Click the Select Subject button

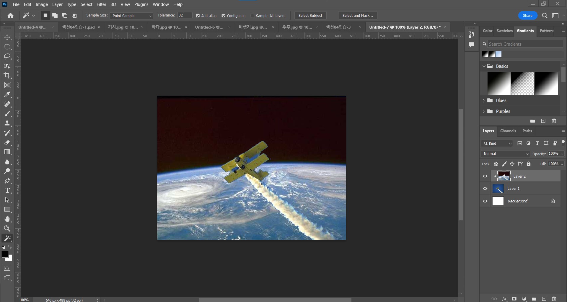point(310,16)
